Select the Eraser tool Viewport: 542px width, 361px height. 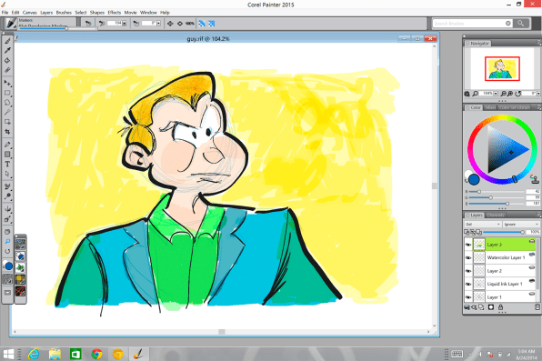(x=7, y=70)
